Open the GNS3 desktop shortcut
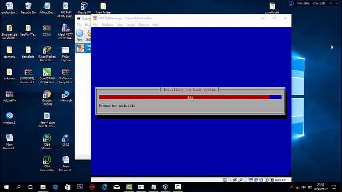 click(66, 140)
